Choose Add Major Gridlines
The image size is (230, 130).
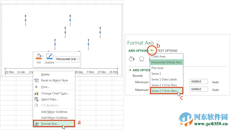(54, 112)
